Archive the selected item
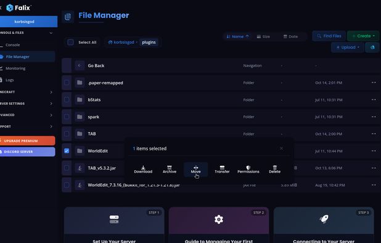381x243 pixels. tap(170, 170)
